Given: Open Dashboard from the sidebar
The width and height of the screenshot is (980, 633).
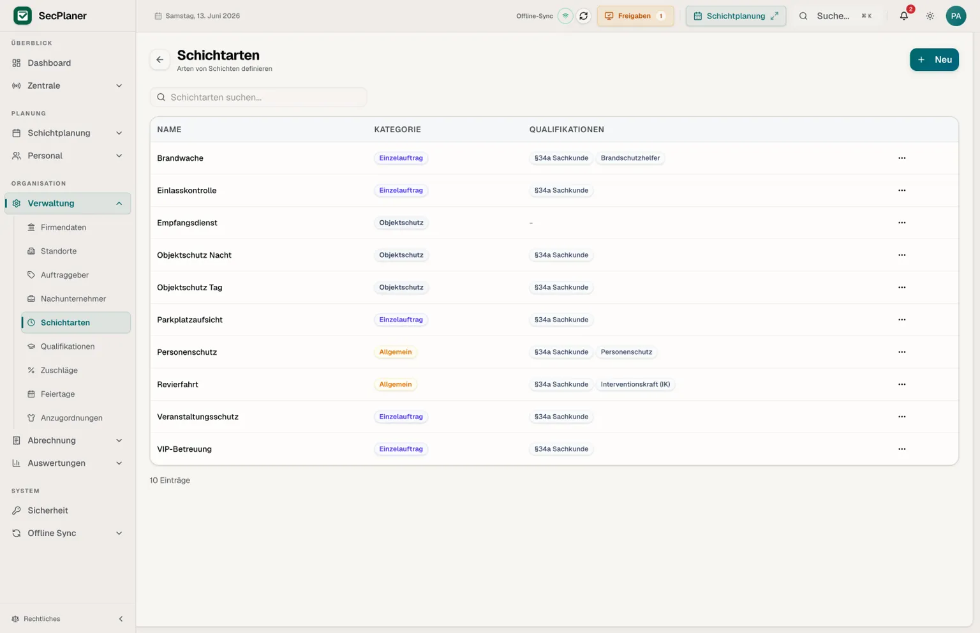Looking at the screenshot, I should pyautogui.click(x=68, y=63).
